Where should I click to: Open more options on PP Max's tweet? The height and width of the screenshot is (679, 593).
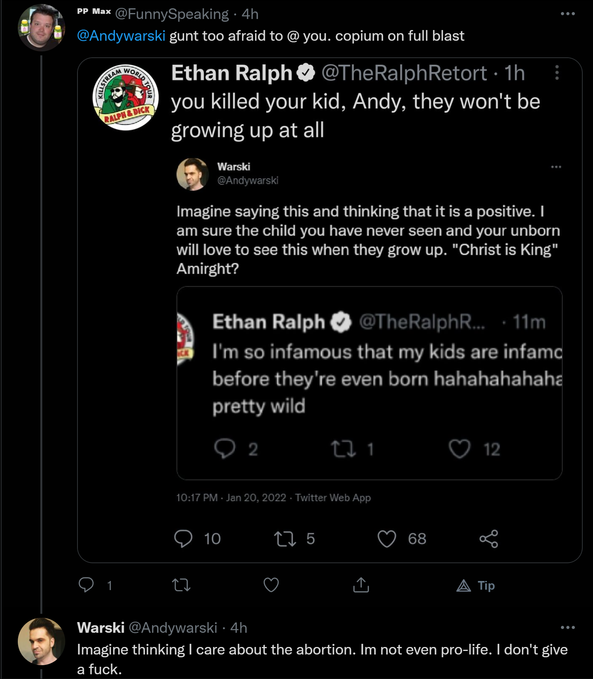click(568, 14)
